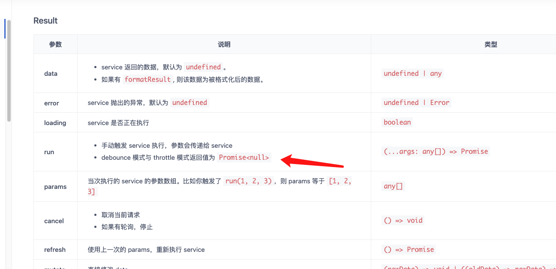Viewport: 556px width, 269px height.
Task: Select the "run" parameter cell
Action: pos(55,152)
